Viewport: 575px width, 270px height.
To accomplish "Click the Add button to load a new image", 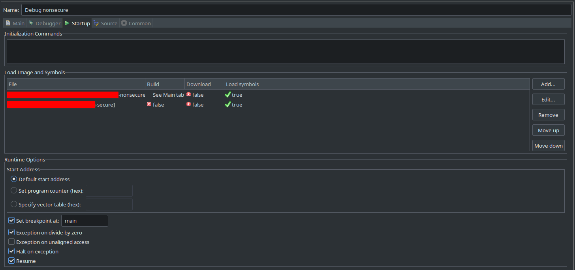I will point(548,84).
